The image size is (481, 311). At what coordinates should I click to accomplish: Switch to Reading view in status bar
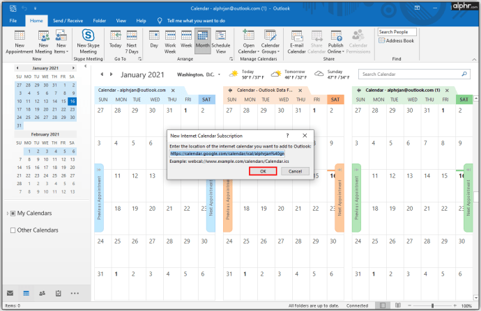398,305
